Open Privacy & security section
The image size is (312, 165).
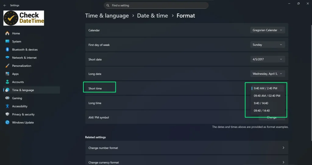32,114
